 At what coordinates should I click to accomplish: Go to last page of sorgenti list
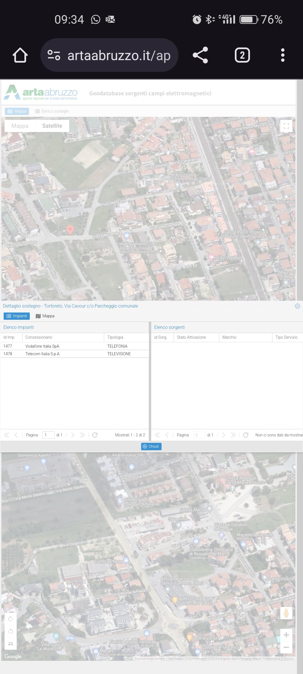coord(233,435)
